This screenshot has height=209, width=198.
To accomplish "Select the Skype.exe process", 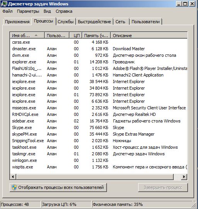I will (98, 127).
